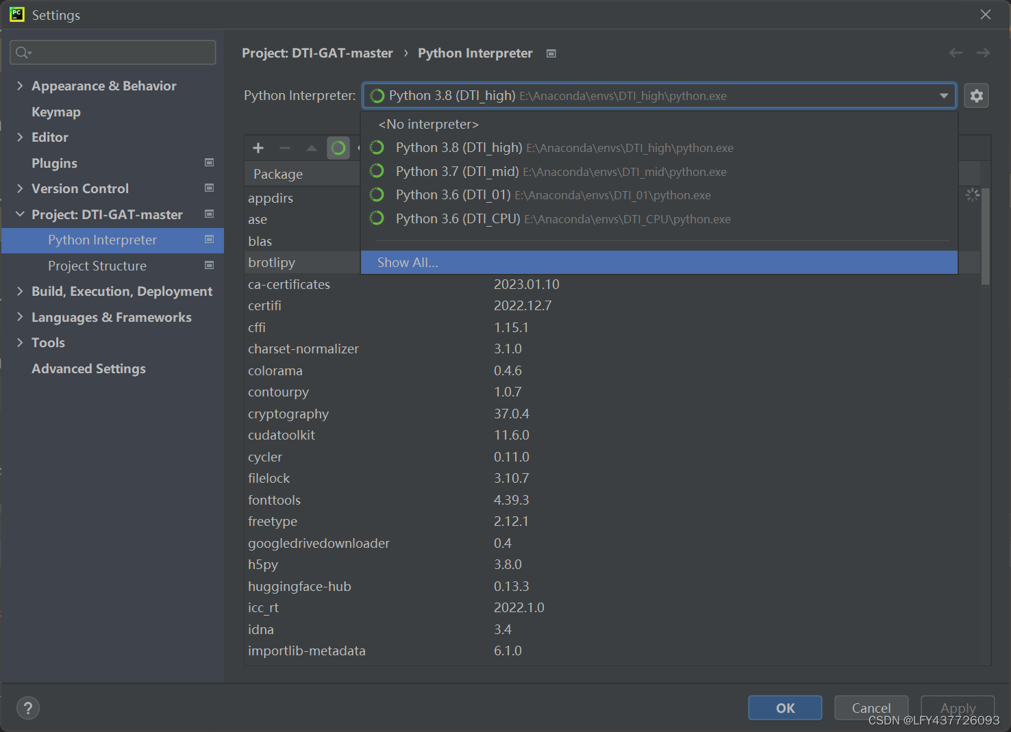Viewport: 1011px width, 732px height.
Task: Click the help question mark icon
Action: point(28,708)
